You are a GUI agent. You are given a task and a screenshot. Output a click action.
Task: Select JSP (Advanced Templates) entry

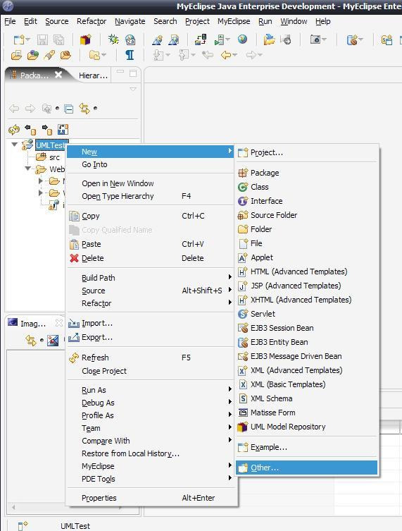(307, 286)
